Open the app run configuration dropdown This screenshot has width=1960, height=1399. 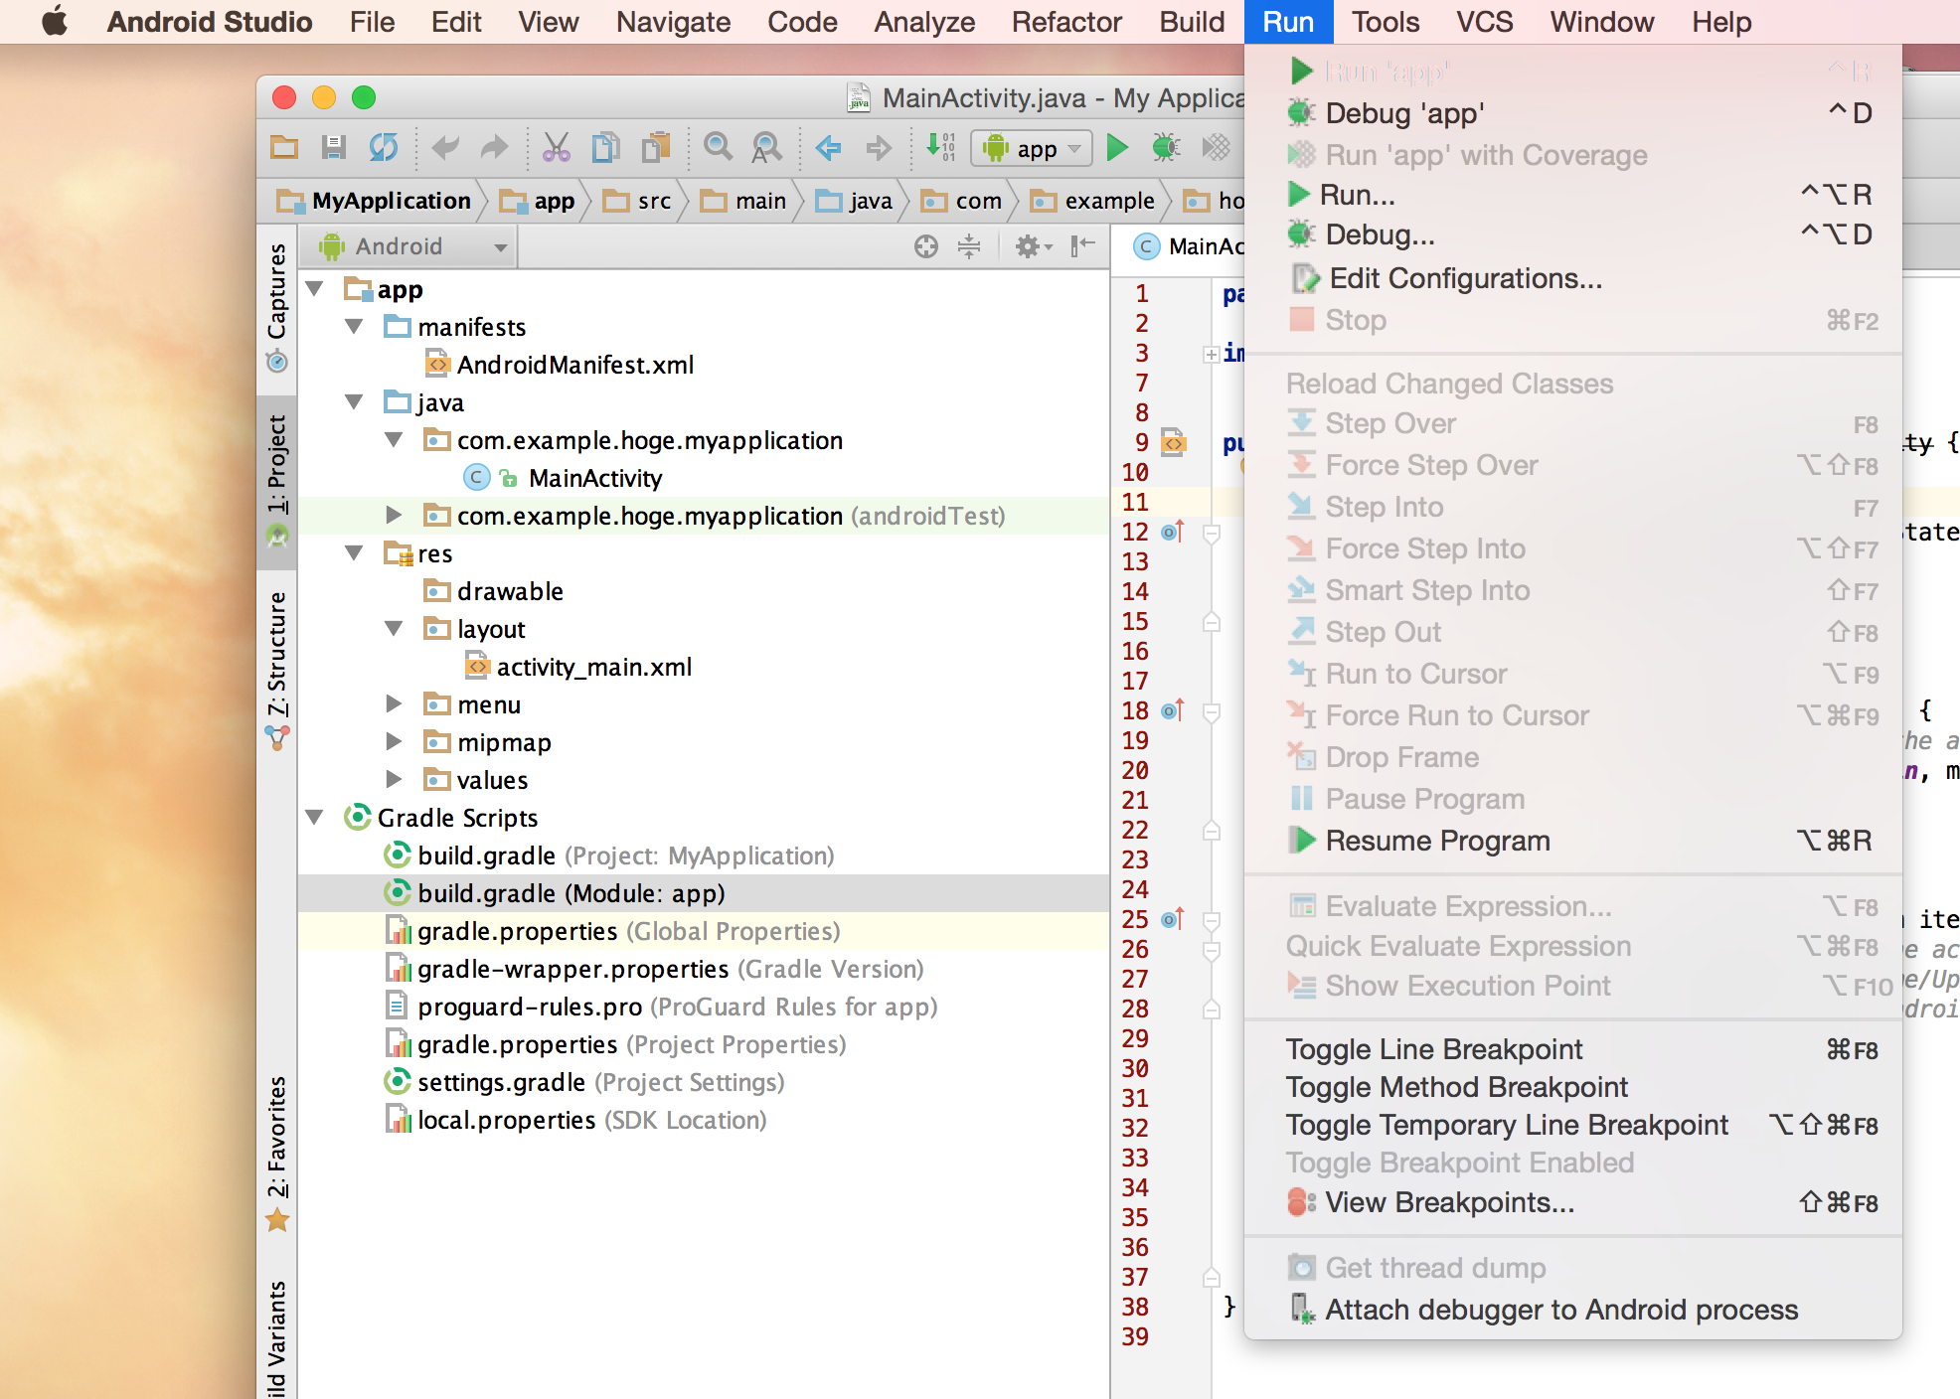click(x=1032, y=149)
